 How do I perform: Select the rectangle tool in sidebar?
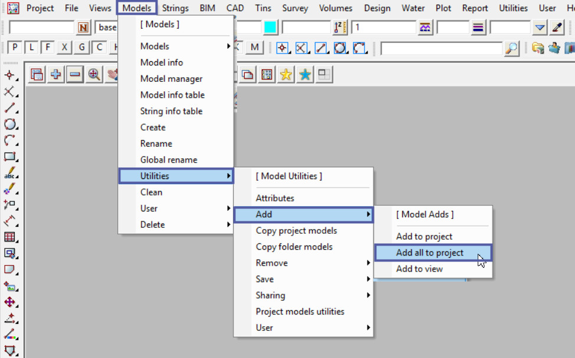[10, 156]
